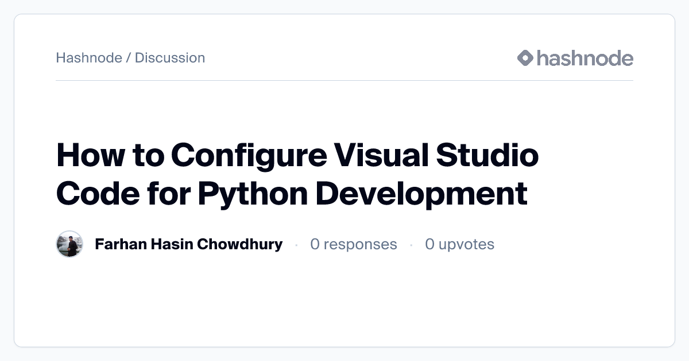Click the empty card area below the byline
This screenshot has width=689, height=361.
point(344,304)
